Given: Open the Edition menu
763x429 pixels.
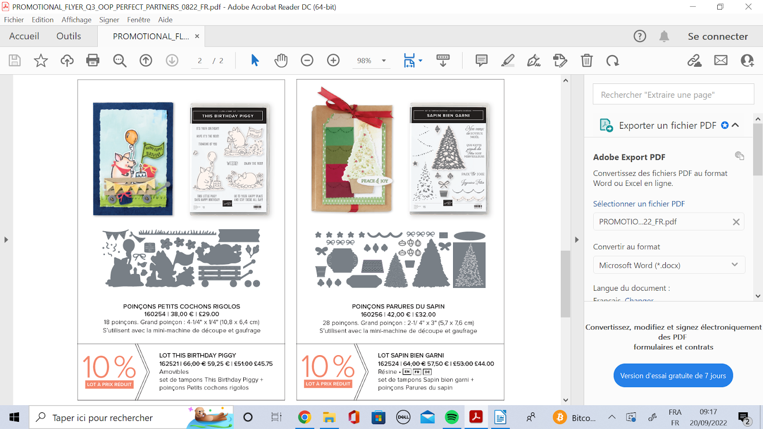Looking at the screenshot, I should (x=42, y=20).
